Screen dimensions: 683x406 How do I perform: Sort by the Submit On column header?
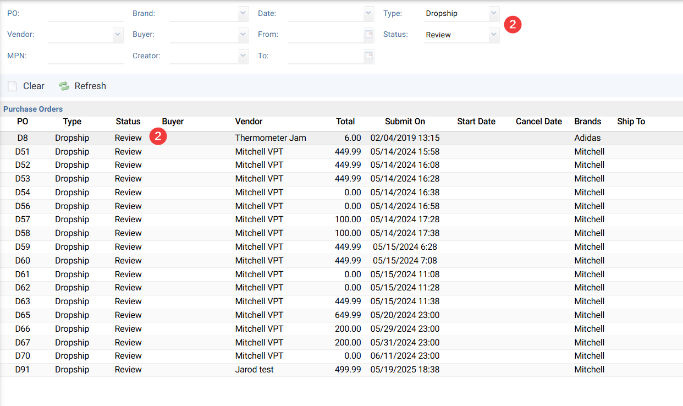coord(405,122)
